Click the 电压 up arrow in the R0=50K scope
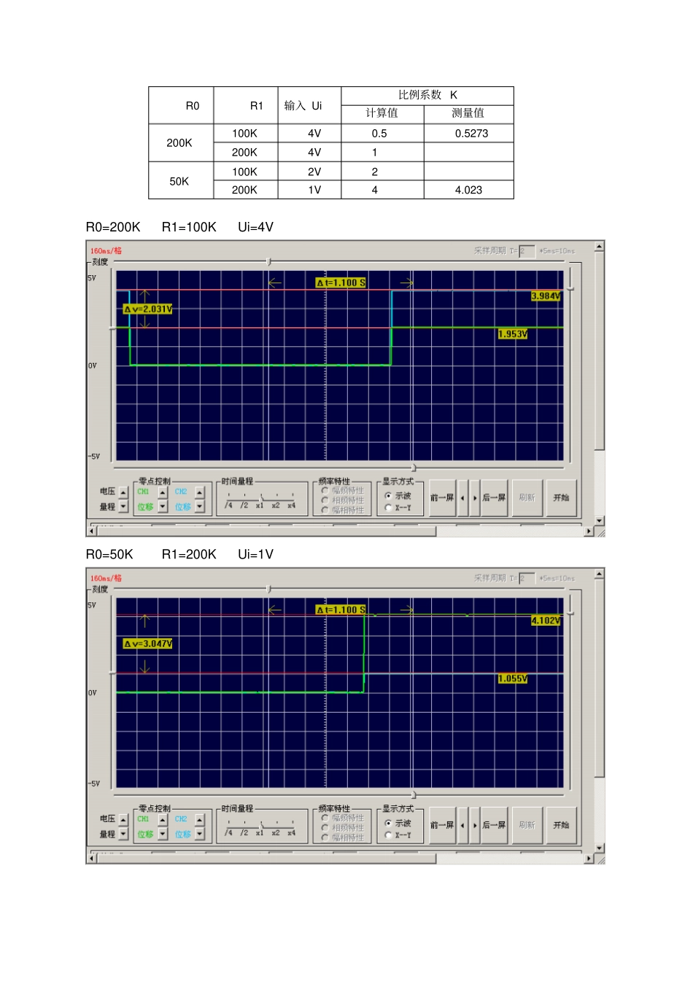693x982 pixels. point(123,819)
